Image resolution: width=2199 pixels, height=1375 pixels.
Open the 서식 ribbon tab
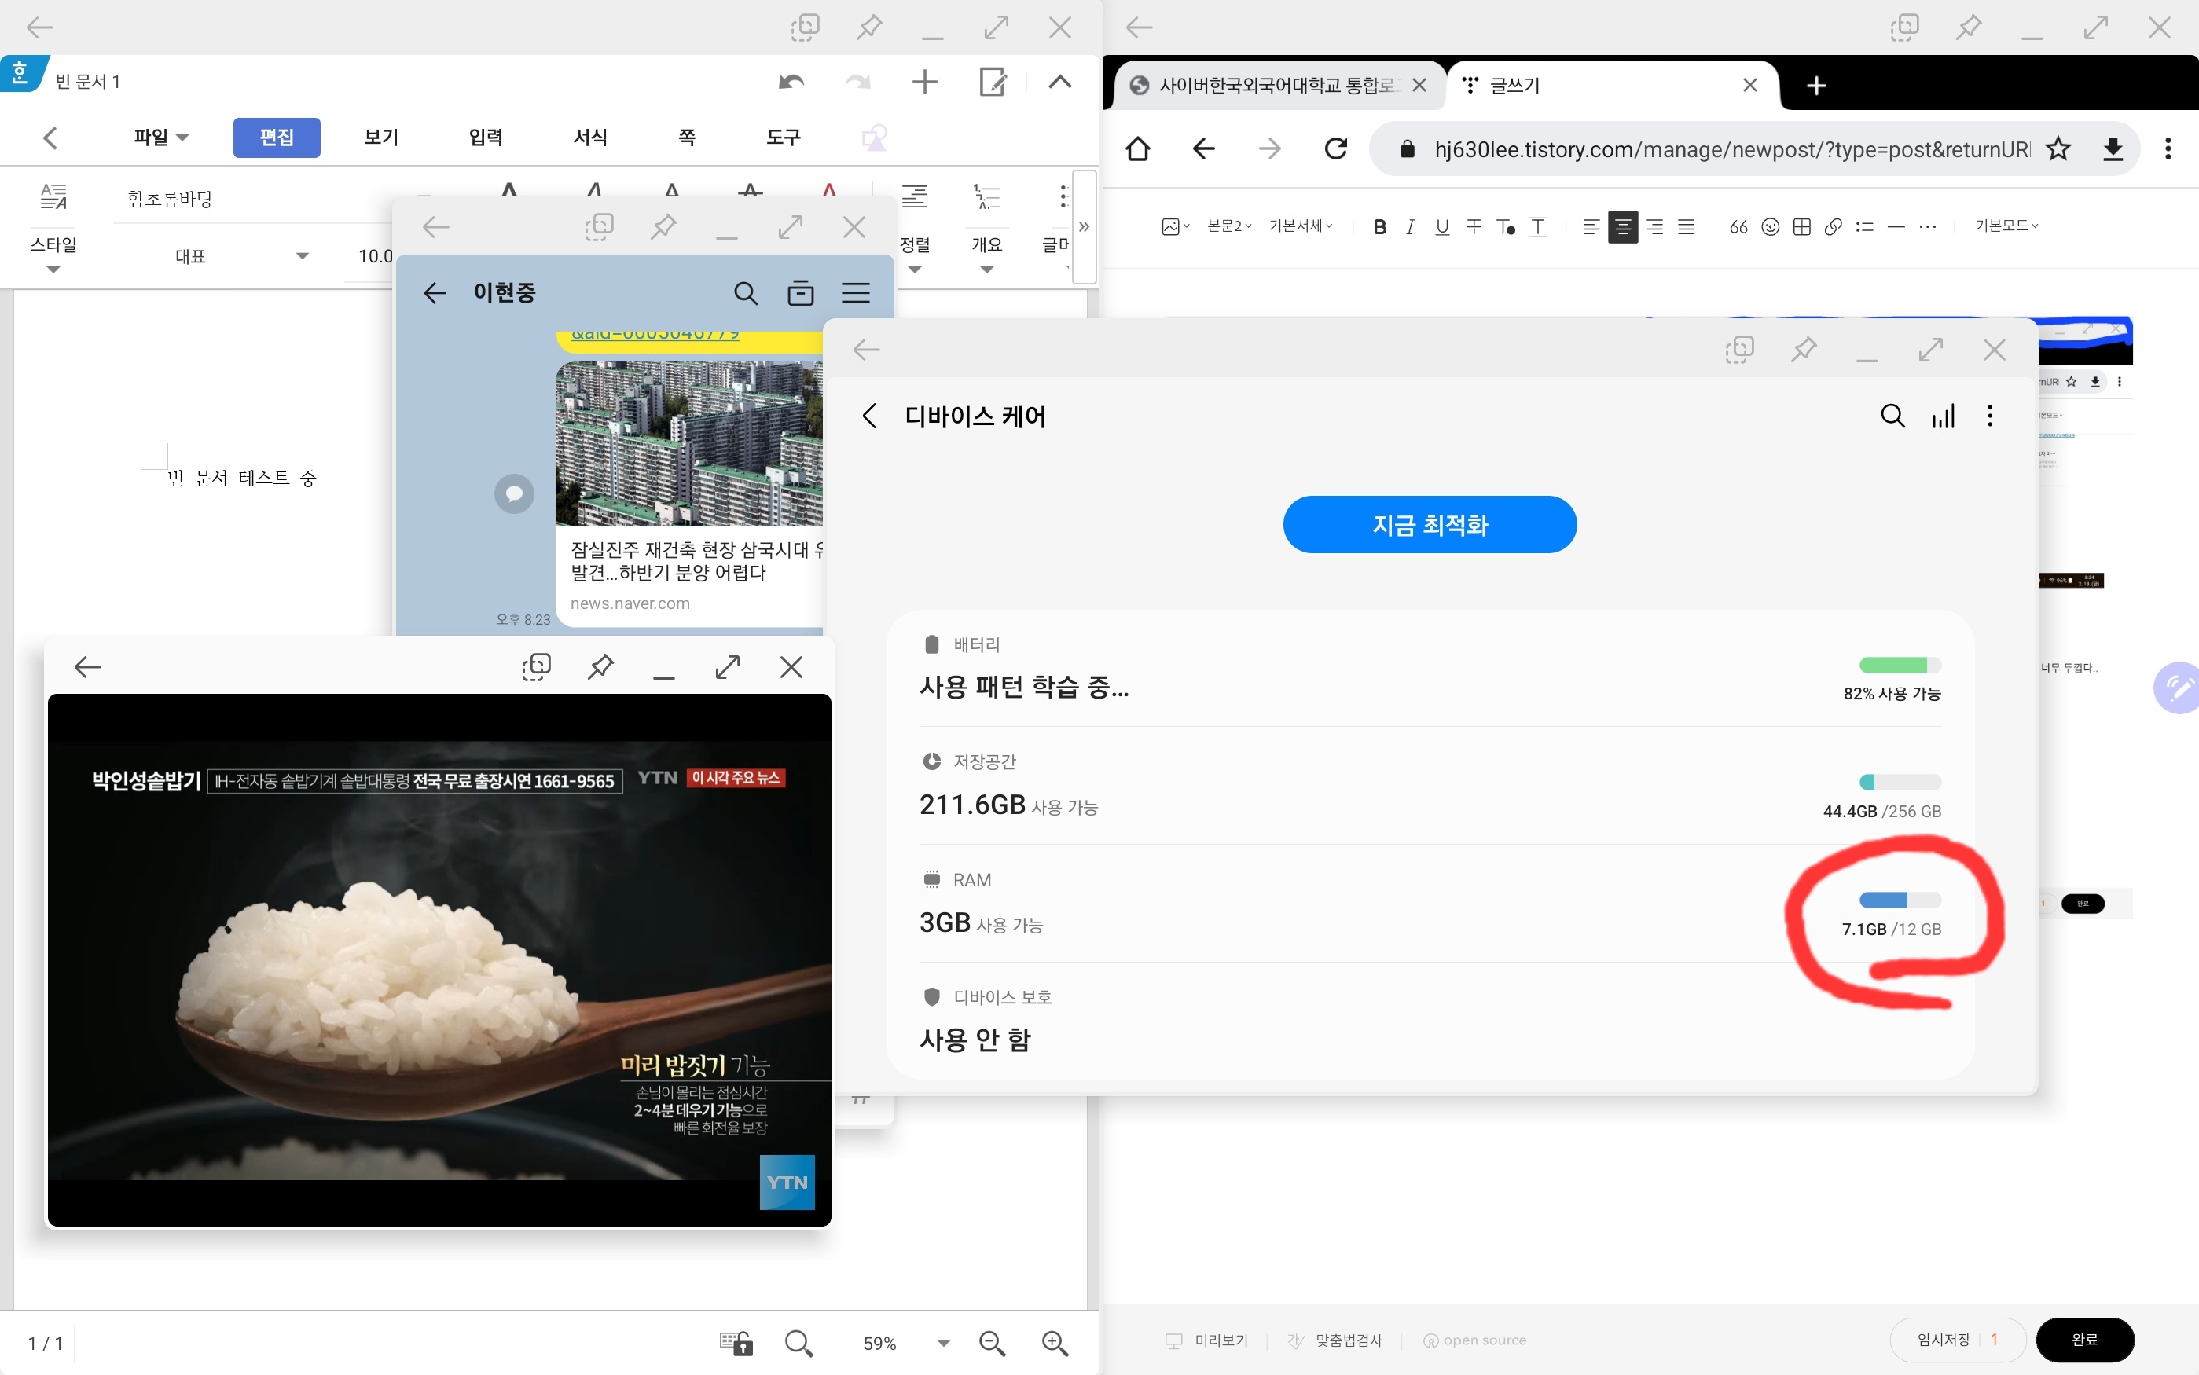(590, 137)
